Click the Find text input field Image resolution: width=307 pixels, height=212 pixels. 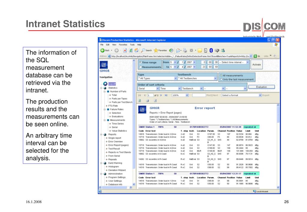click(199, 95)
